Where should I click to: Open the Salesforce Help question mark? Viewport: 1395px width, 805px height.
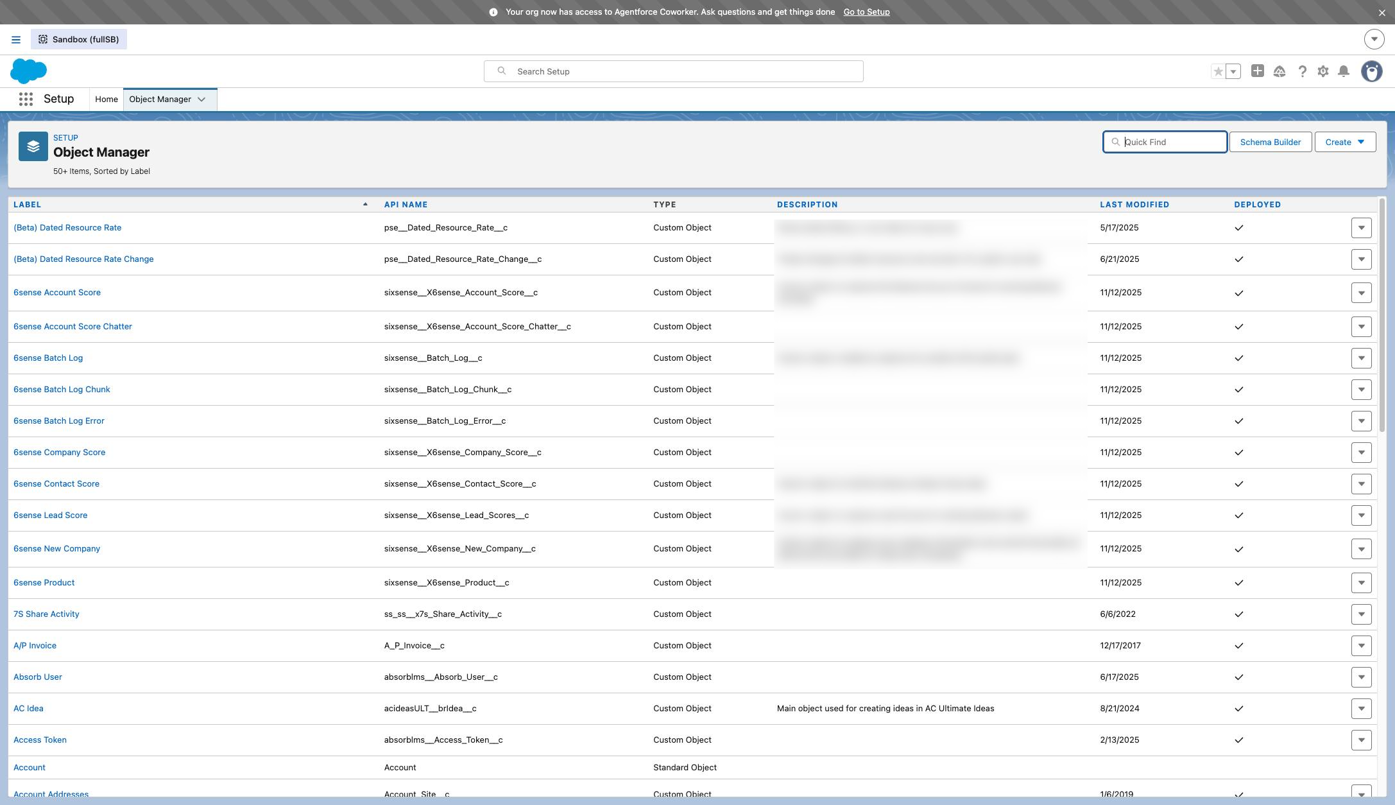pyautogui.click(x=1302, y=71)
